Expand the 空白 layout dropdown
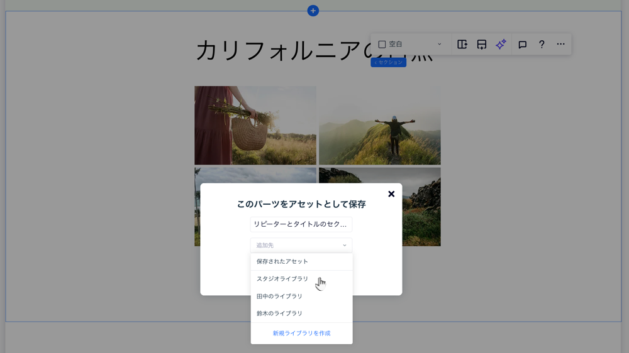Image resolution: width=629 pixels, height=353 pixels. click(410, 45)
